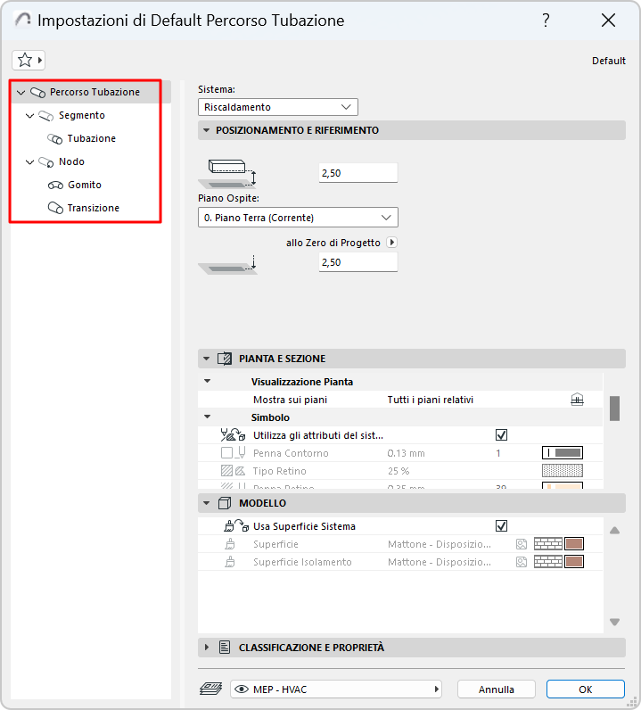The height and width of the screenshot is (710, 641).
Task: Collapse the Posizionamento e Riferimento panel
Action: point(207,130)
